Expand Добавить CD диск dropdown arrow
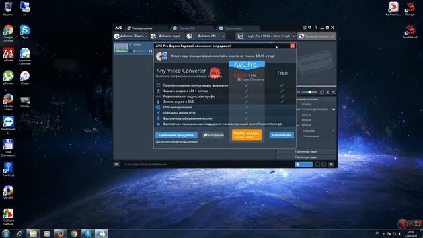The width and height of the screenshot is (423, 238). click(146, 36)
